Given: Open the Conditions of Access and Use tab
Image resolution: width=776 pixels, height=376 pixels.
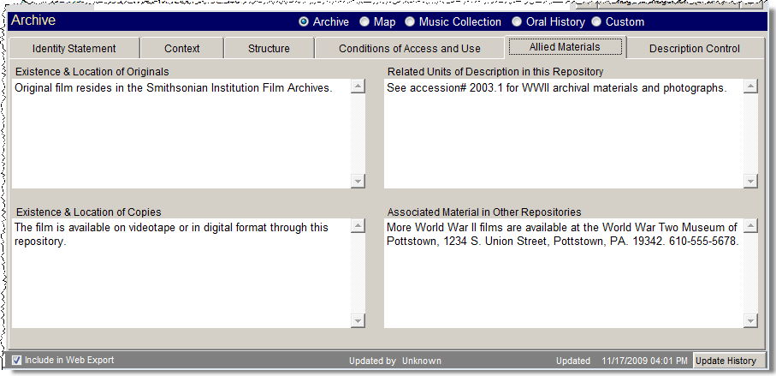Looking at the screenshot, I should (410, 49).
